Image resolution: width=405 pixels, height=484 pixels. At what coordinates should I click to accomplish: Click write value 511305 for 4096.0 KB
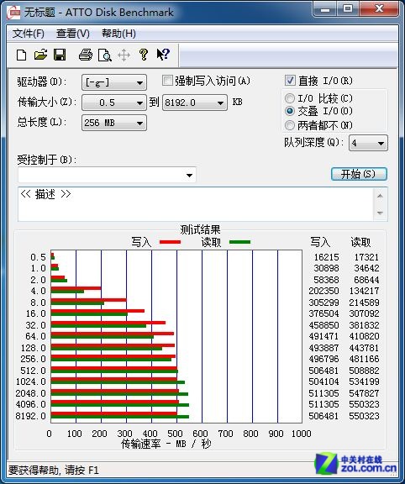pos(323,404)
